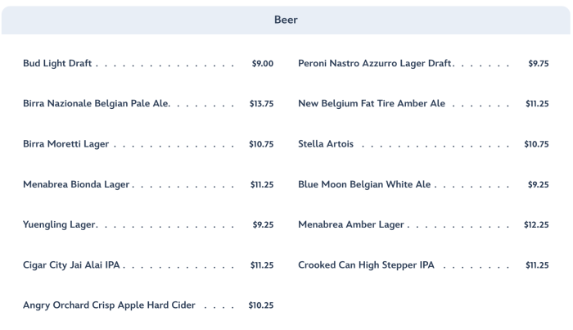Select Menabrea Bionda Lager
The height and width of the screenshot is (330, 573).
pyautogui.click(x=76, y=184)
